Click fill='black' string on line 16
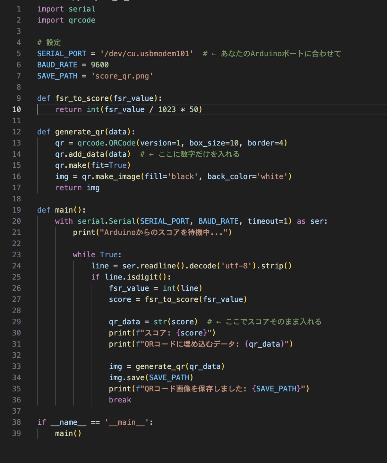 (x=171, y=177)
